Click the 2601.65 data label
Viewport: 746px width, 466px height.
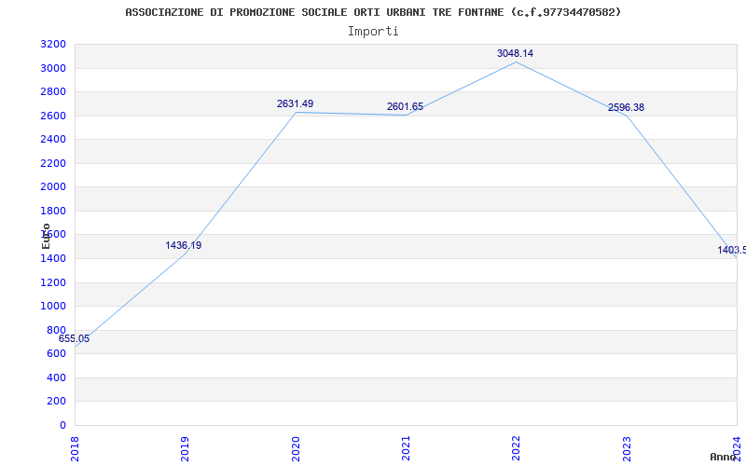pyautogui.click(x=405, y=106)
